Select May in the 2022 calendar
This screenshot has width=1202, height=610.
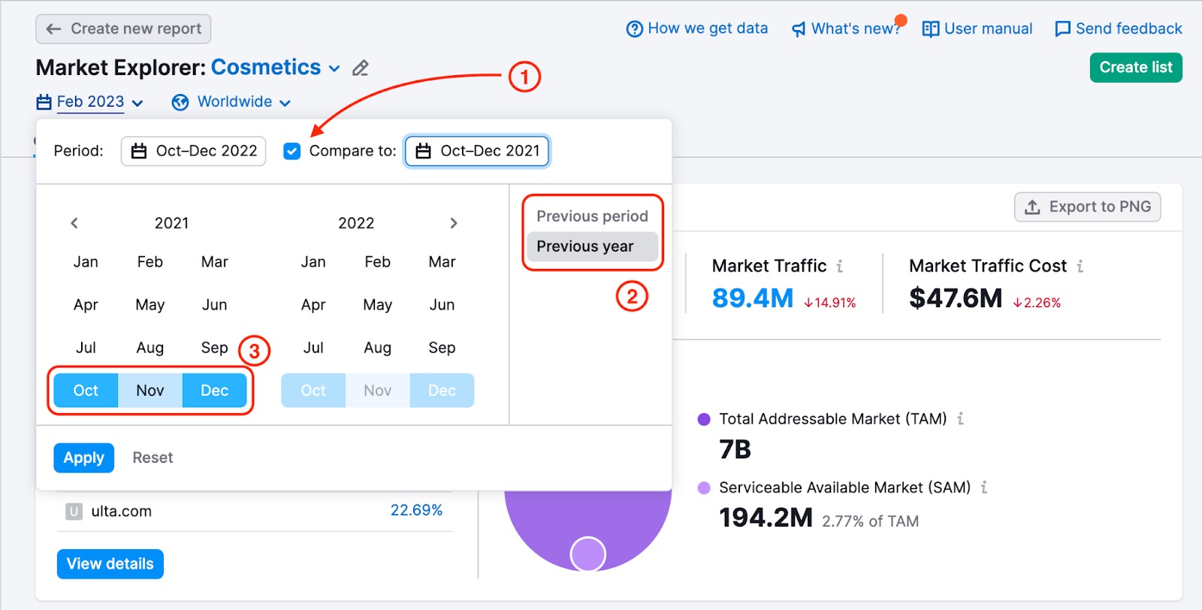pos(378,305)
